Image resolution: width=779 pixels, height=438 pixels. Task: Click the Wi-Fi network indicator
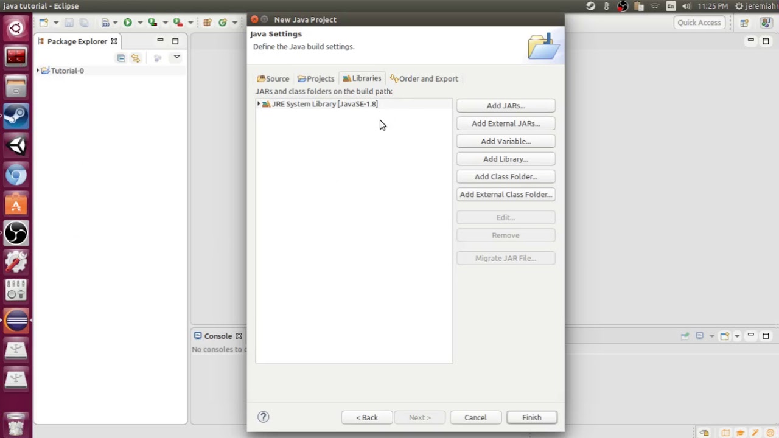[655, 6]
